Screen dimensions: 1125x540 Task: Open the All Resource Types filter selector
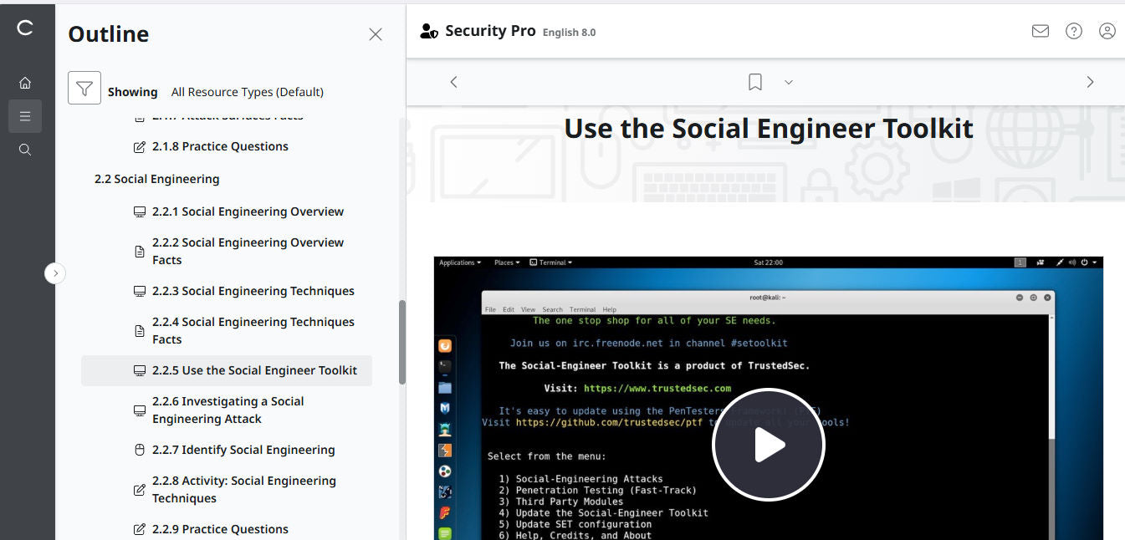(x=247, y=92)
